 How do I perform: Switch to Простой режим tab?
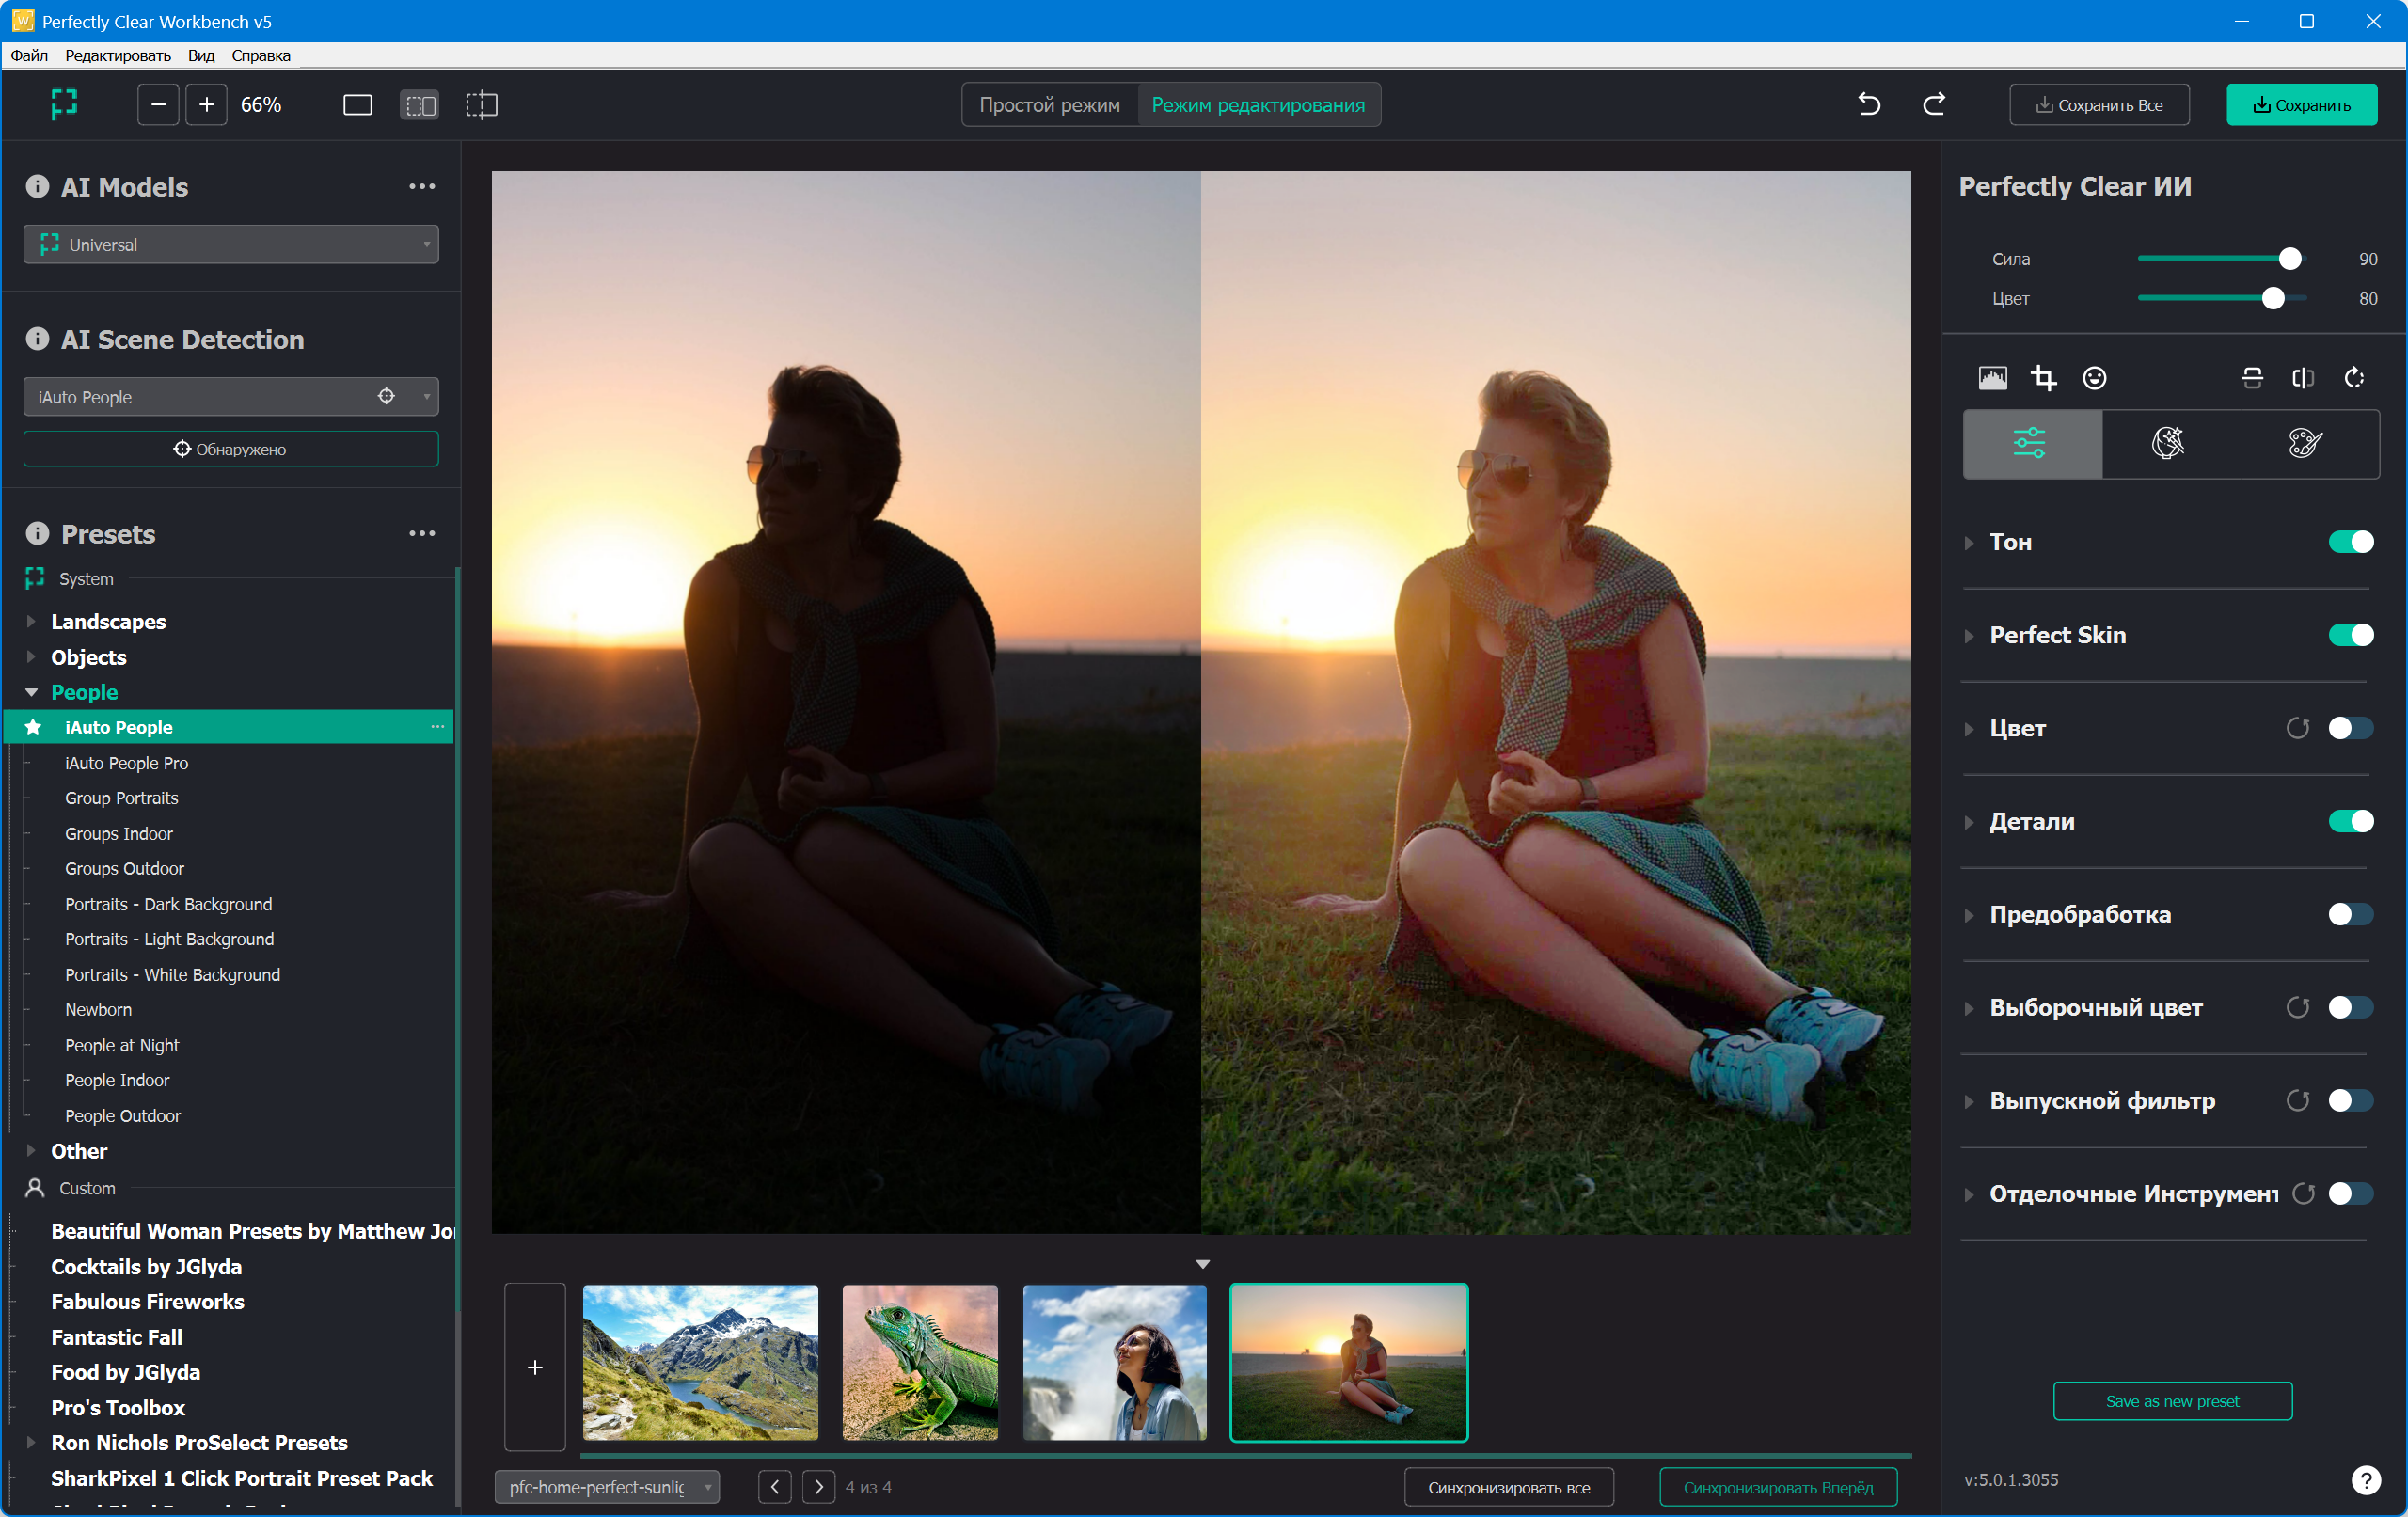coord(1049,105)
